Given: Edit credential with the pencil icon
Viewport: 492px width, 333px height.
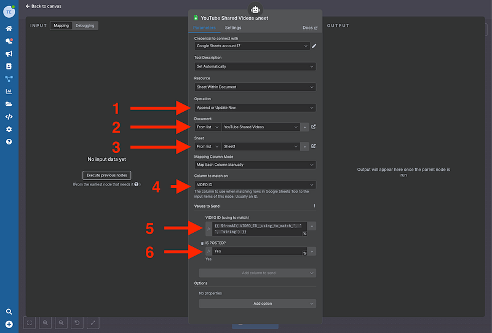Looking at the screenshot, I should pyautogui.click(x=314, y=45).
